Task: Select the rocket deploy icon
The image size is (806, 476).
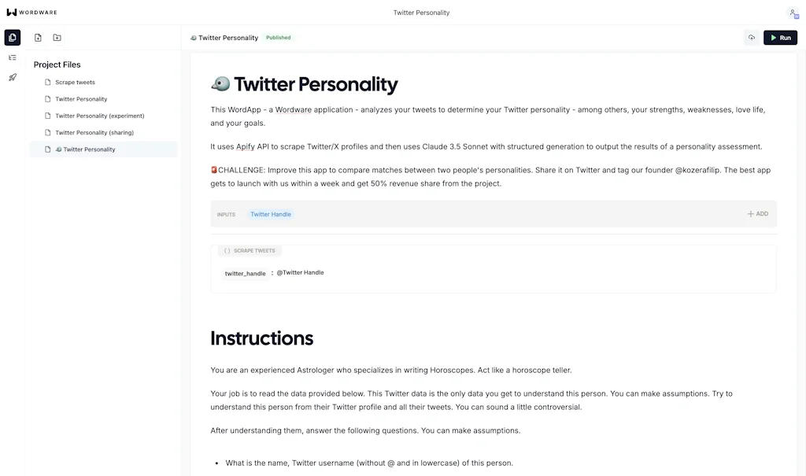Action: pyautogui.click(x=11, y=76)
